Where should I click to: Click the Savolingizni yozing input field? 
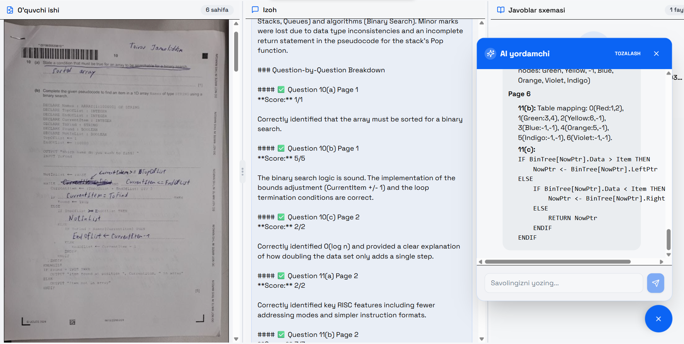[x=564, y=283]
